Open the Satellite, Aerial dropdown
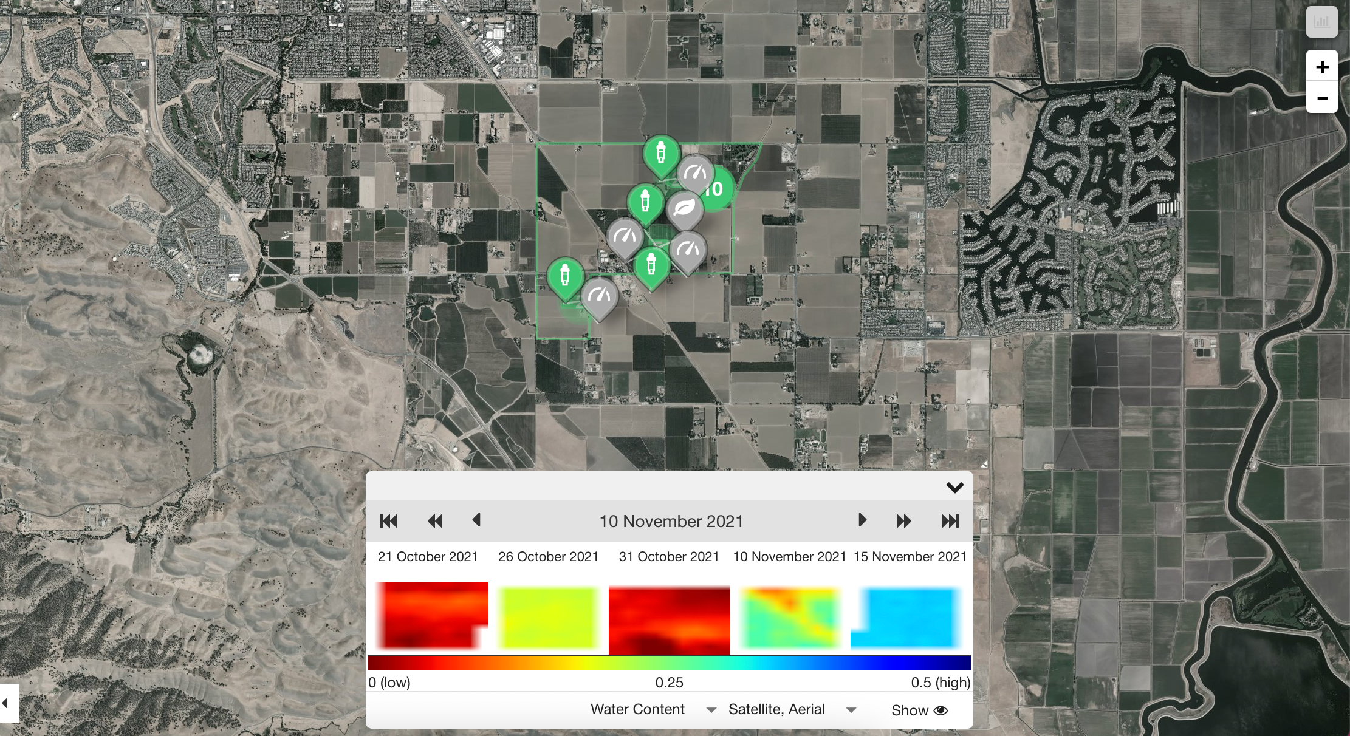 click(792, 709)
